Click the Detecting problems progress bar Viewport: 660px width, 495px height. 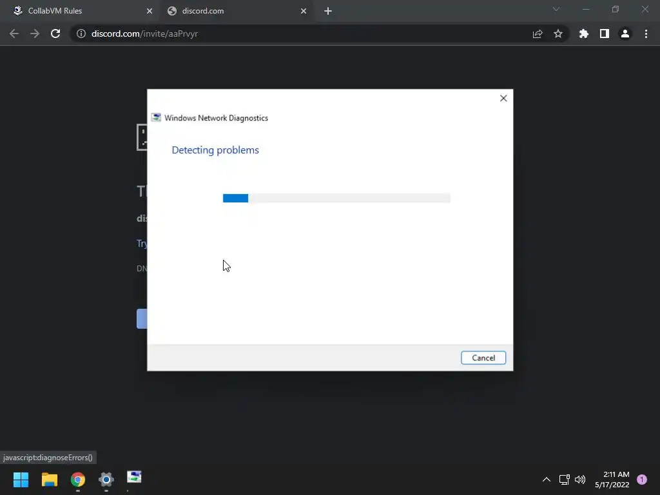(x=336, y=199)
